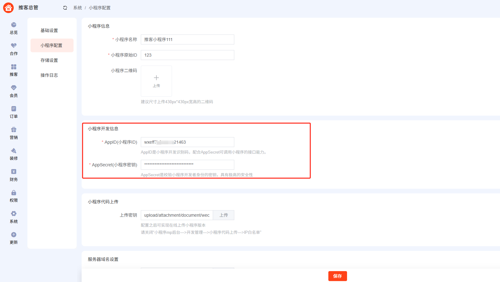
Task: Open the 总览 overview sidebar icon
Action: 14,25
